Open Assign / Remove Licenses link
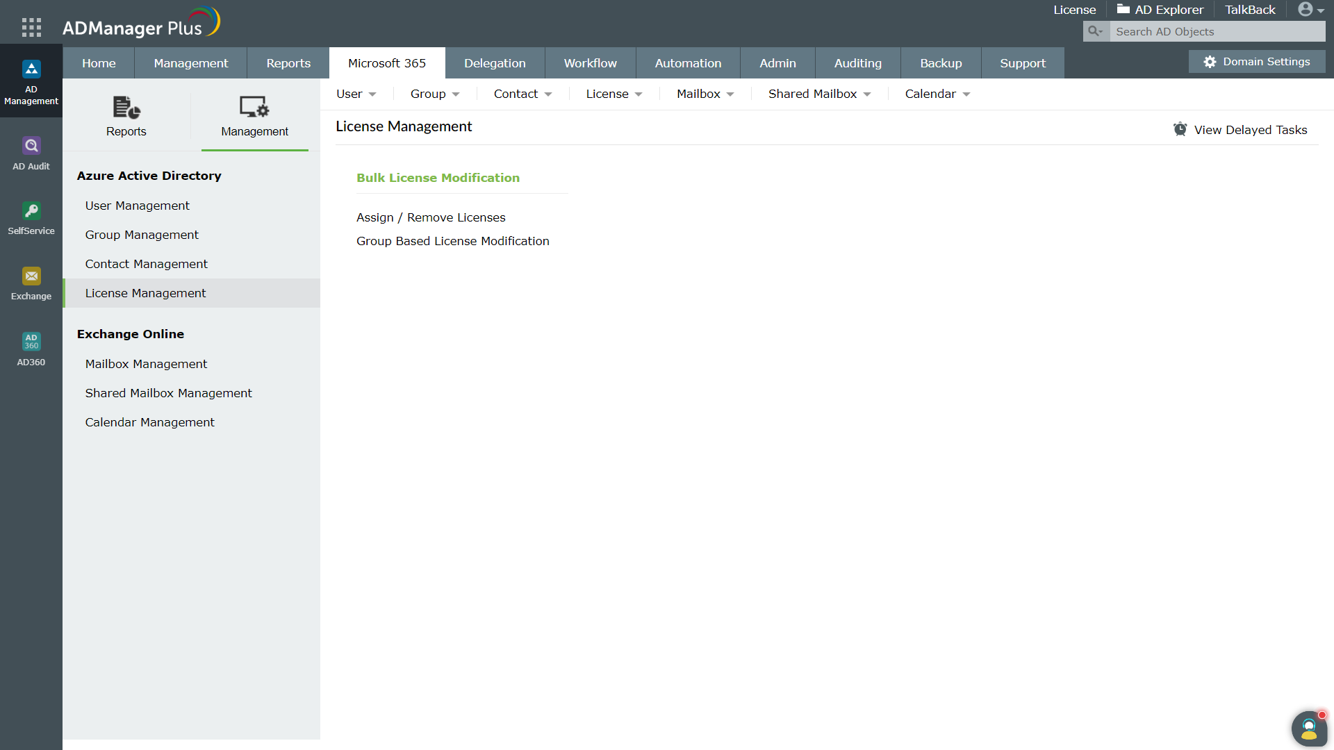 point(431,217)
